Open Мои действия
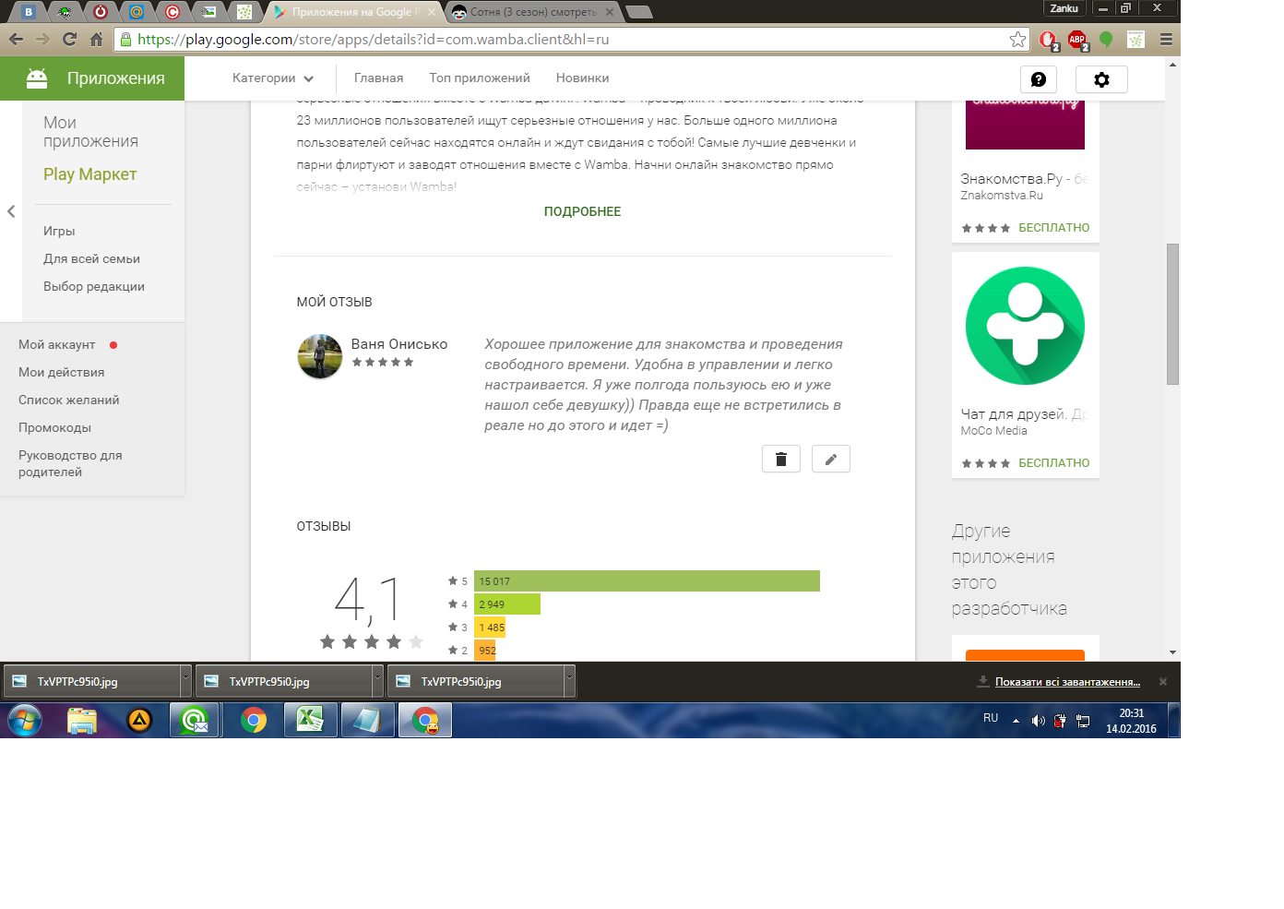The width and height of the screenshot is (1284, 909). click(x=62, y=373)
